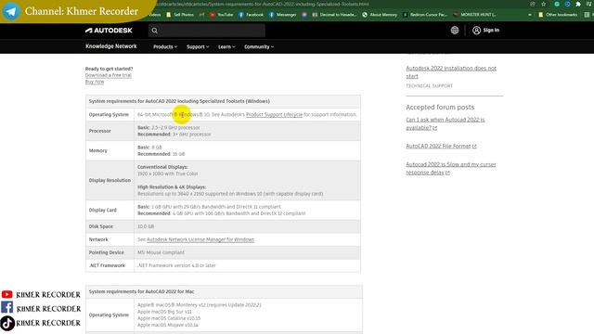Open Product Support Lifecycle link

275,114
